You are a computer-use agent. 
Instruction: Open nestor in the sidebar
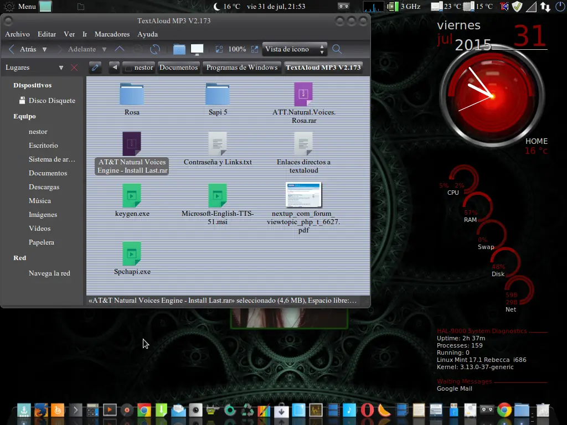38,132
